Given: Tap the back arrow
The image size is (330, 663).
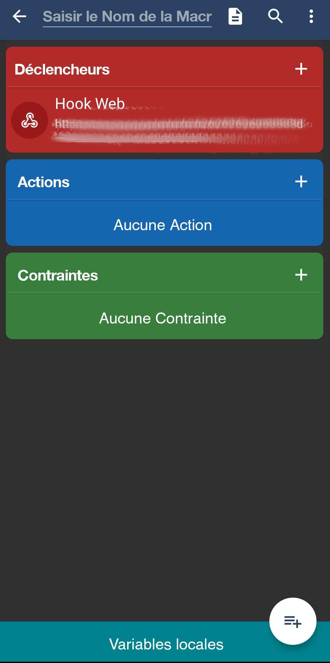Looking at the screenshot, I should [x=19, y=16].
